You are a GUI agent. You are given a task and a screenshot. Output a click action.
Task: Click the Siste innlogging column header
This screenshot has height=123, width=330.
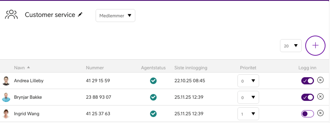point(191,68)
